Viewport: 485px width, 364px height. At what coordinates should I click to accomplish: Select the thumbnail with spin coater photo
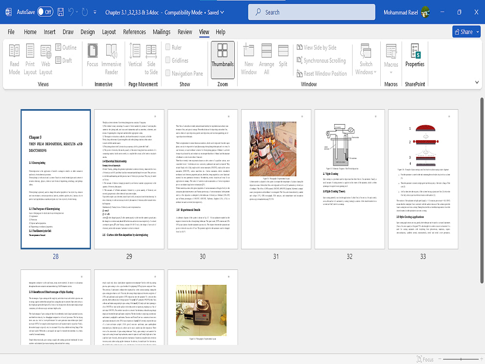pyautogui.click(x=203, y=307)
